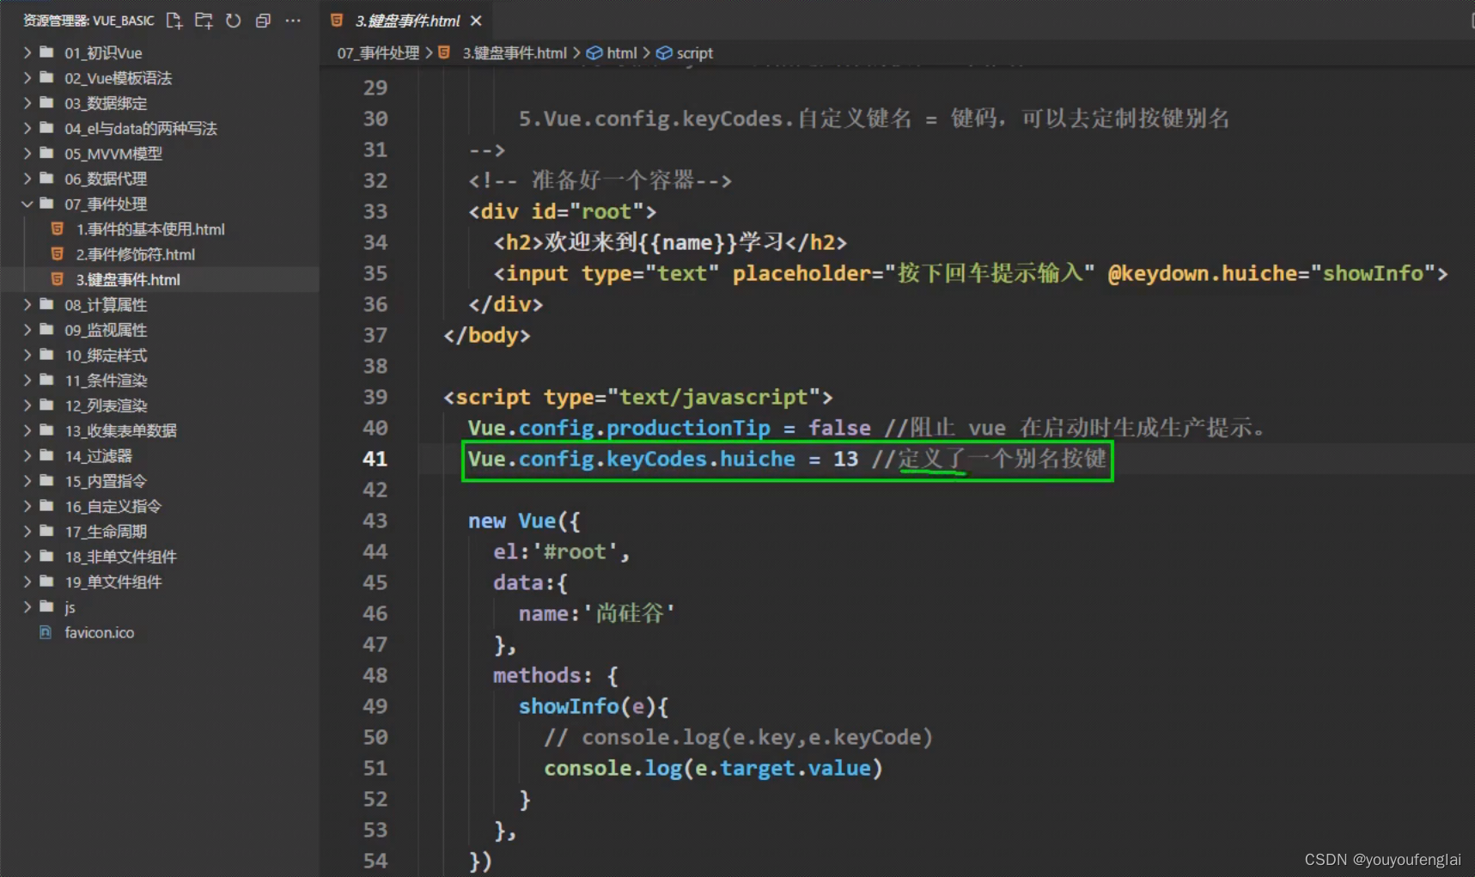This screenshot has width=1475, height=877.
Task: Click the name value '尚硅谷' on line 46
Action: tap(630, 613)
